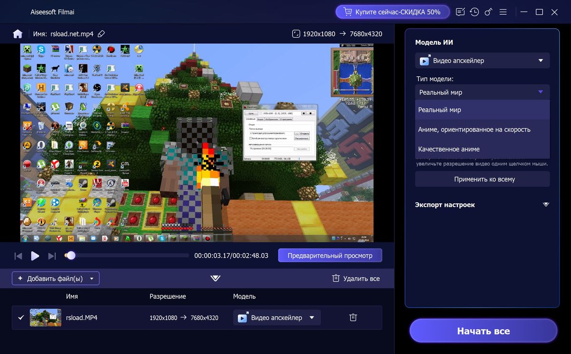Delete rsload.MP4 with trash icon

(x=353, y=317)
